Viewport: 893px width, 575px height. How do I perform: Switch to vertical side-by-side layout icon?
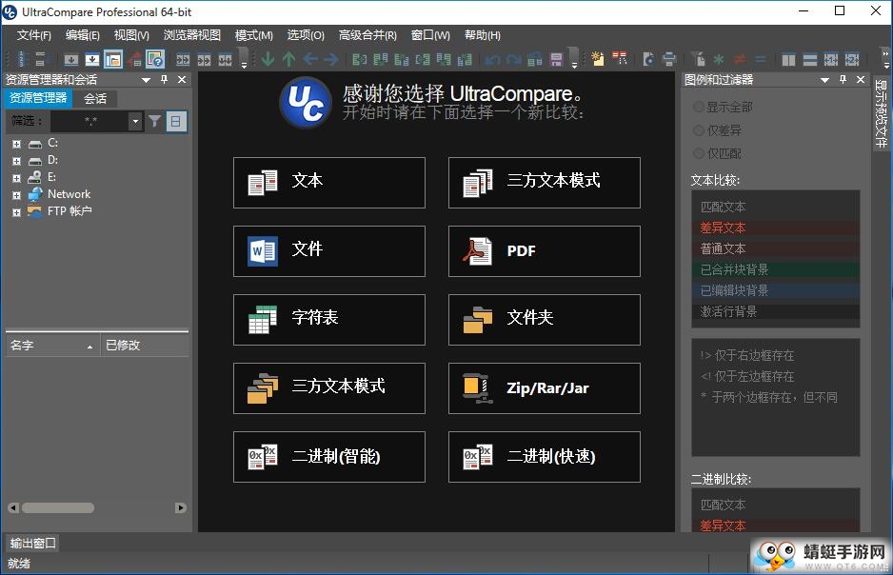pos(788,59)
